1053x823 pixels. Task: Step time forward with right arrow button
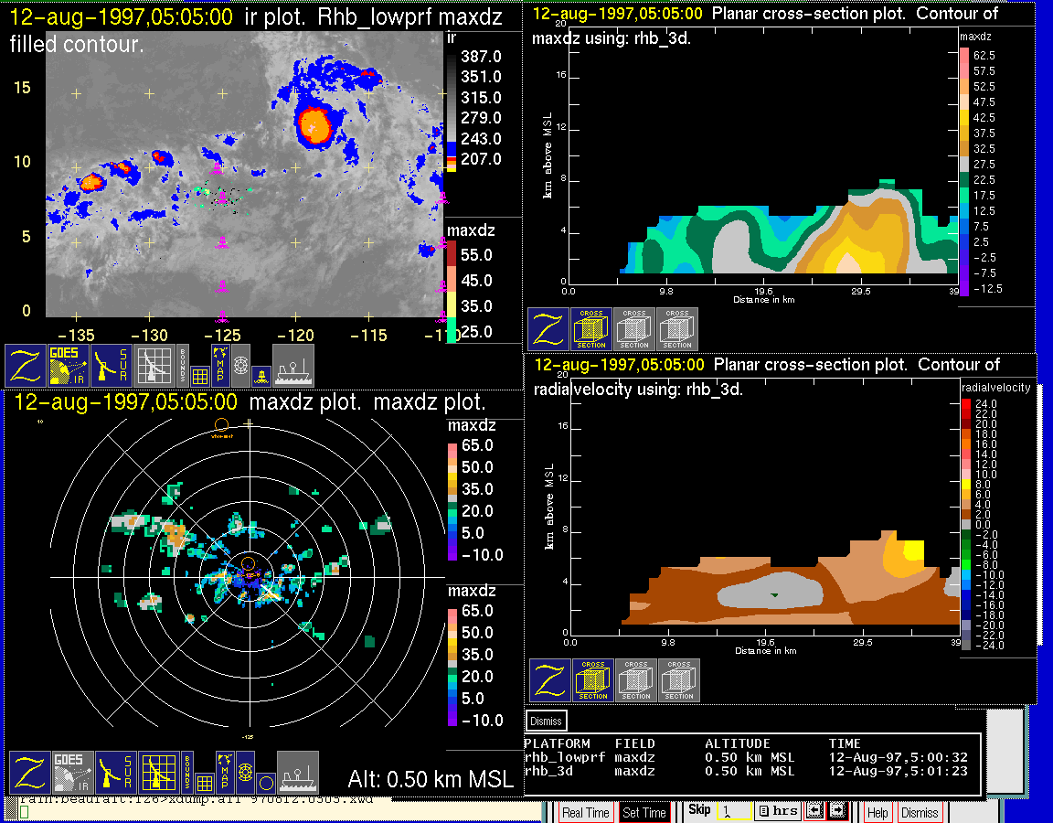tap(837, 811)
